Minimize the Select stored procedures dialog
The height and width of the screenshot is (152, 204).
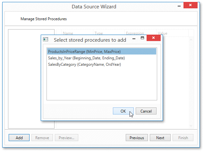pos(134,38)
